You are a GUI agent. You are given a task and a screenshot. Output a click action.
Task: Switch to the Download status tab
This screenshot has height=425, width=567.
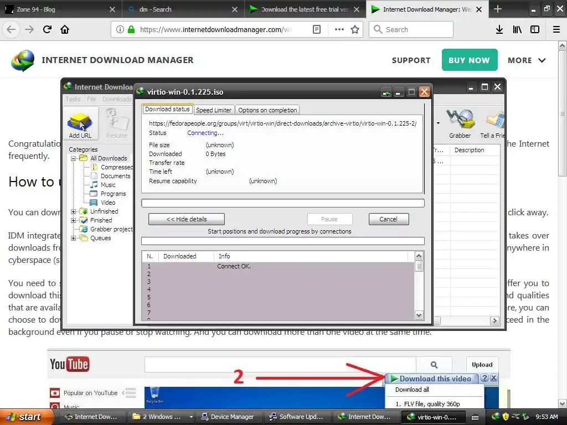coord(167,109)
